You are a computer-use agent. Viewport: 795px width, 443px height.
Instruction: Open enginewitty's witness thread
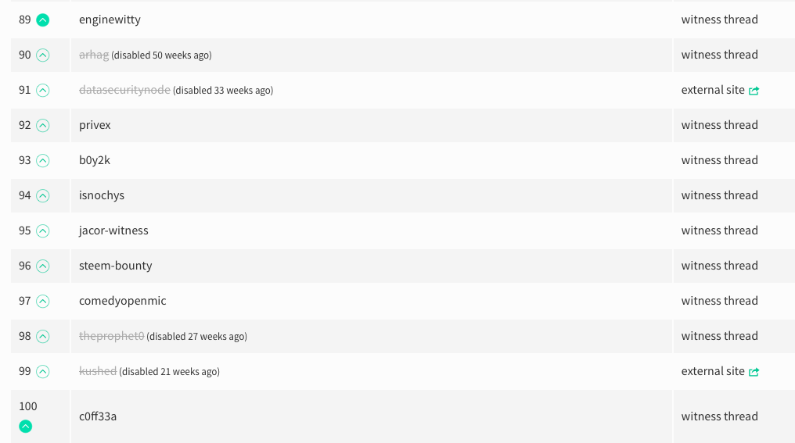pyautogui.click(x=719, y=20)
